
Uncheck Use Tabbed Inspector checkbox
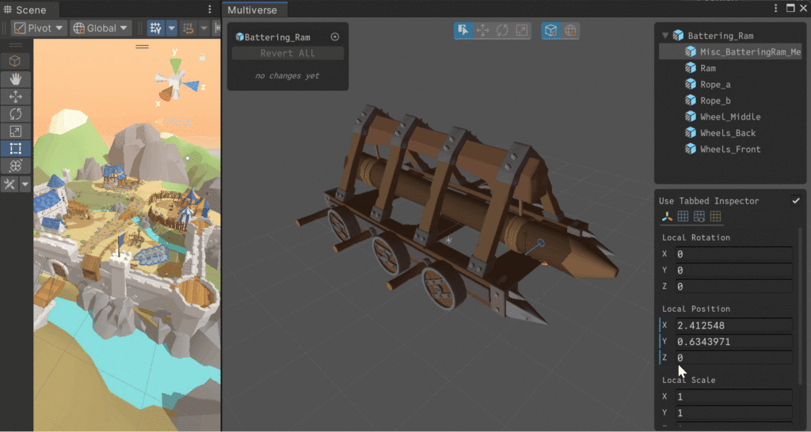(x=795, y=200)
